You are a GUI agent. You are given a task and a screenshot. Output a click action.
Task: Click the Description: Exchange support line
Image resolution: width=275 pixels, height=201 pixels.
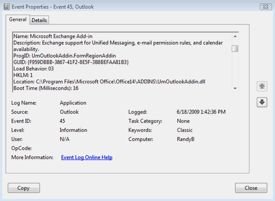pyautogui.click(x=118, y=46)
